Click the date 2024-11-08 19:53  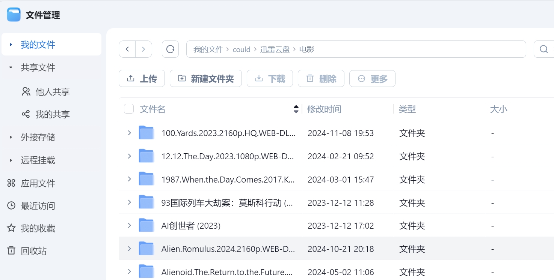click(341, 133)
